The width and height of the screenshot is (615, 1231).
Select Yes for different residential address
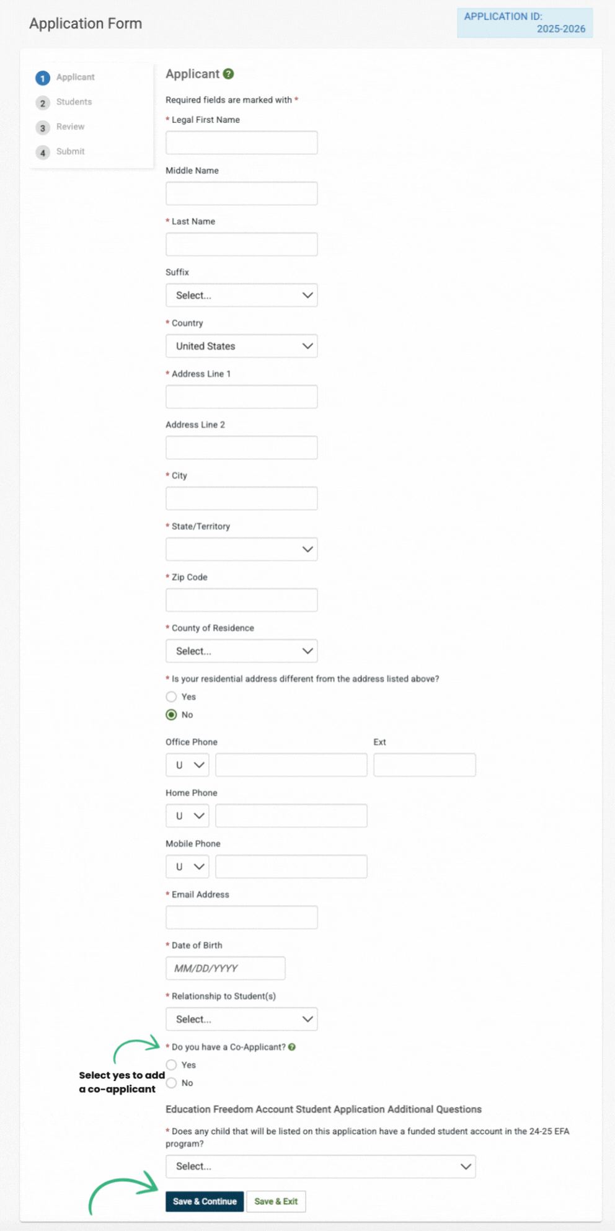point(171,697)
